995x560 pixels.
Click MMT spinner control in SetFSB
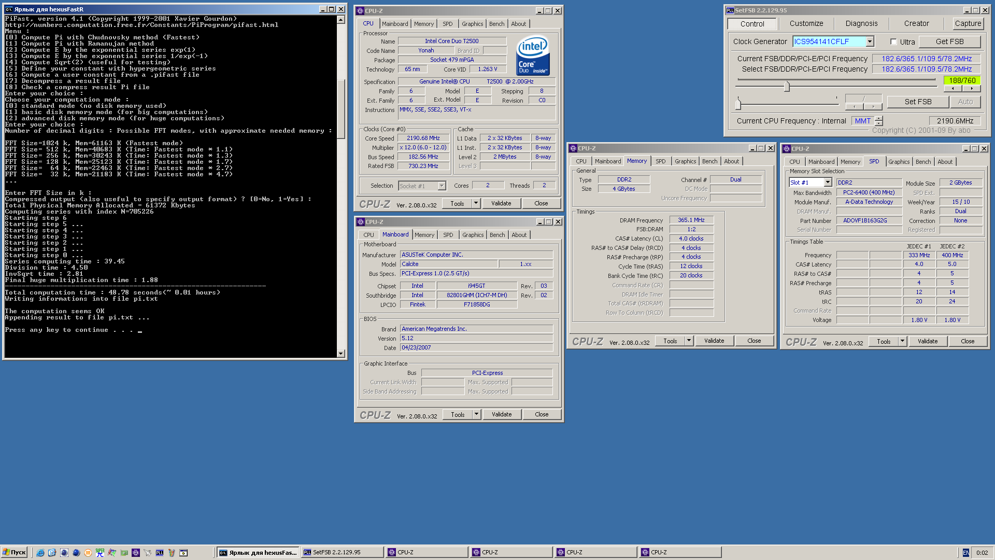click(x=878, y=121)
